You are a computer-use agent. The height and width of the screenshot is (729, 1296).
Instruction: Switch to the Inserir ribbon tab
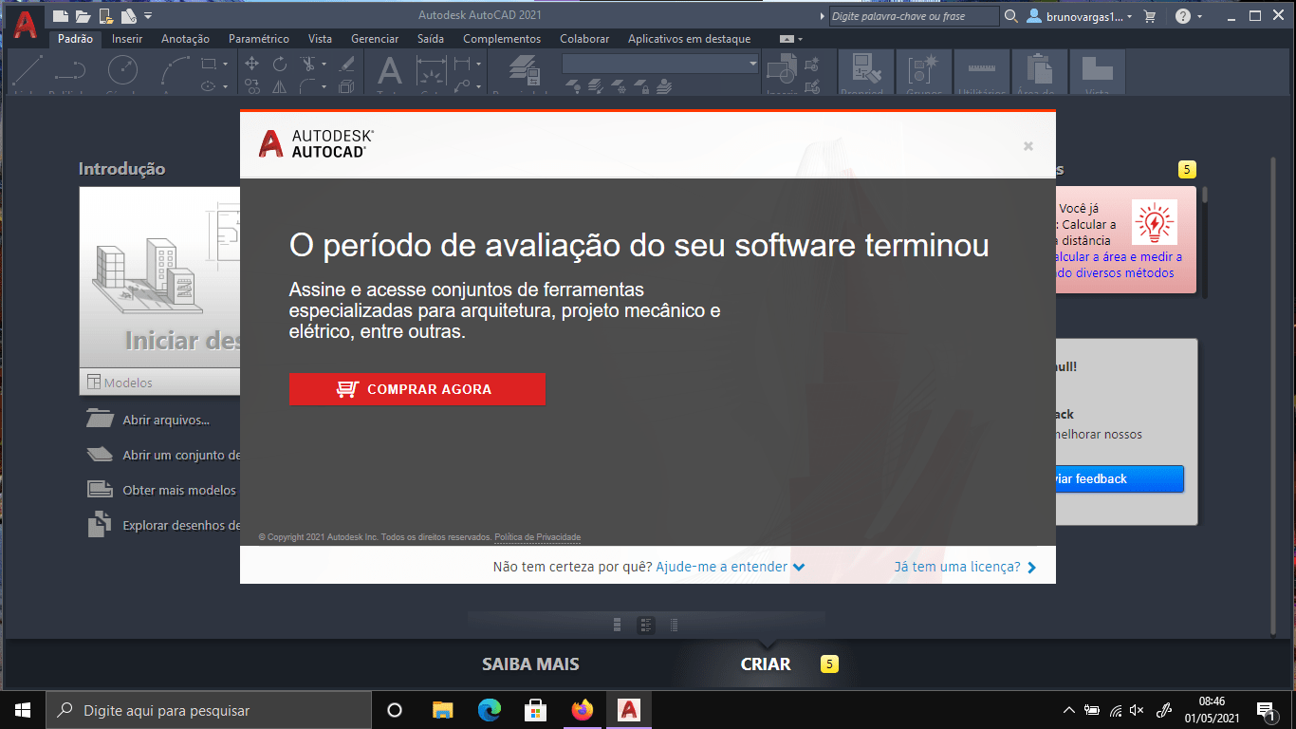[126, 39]
